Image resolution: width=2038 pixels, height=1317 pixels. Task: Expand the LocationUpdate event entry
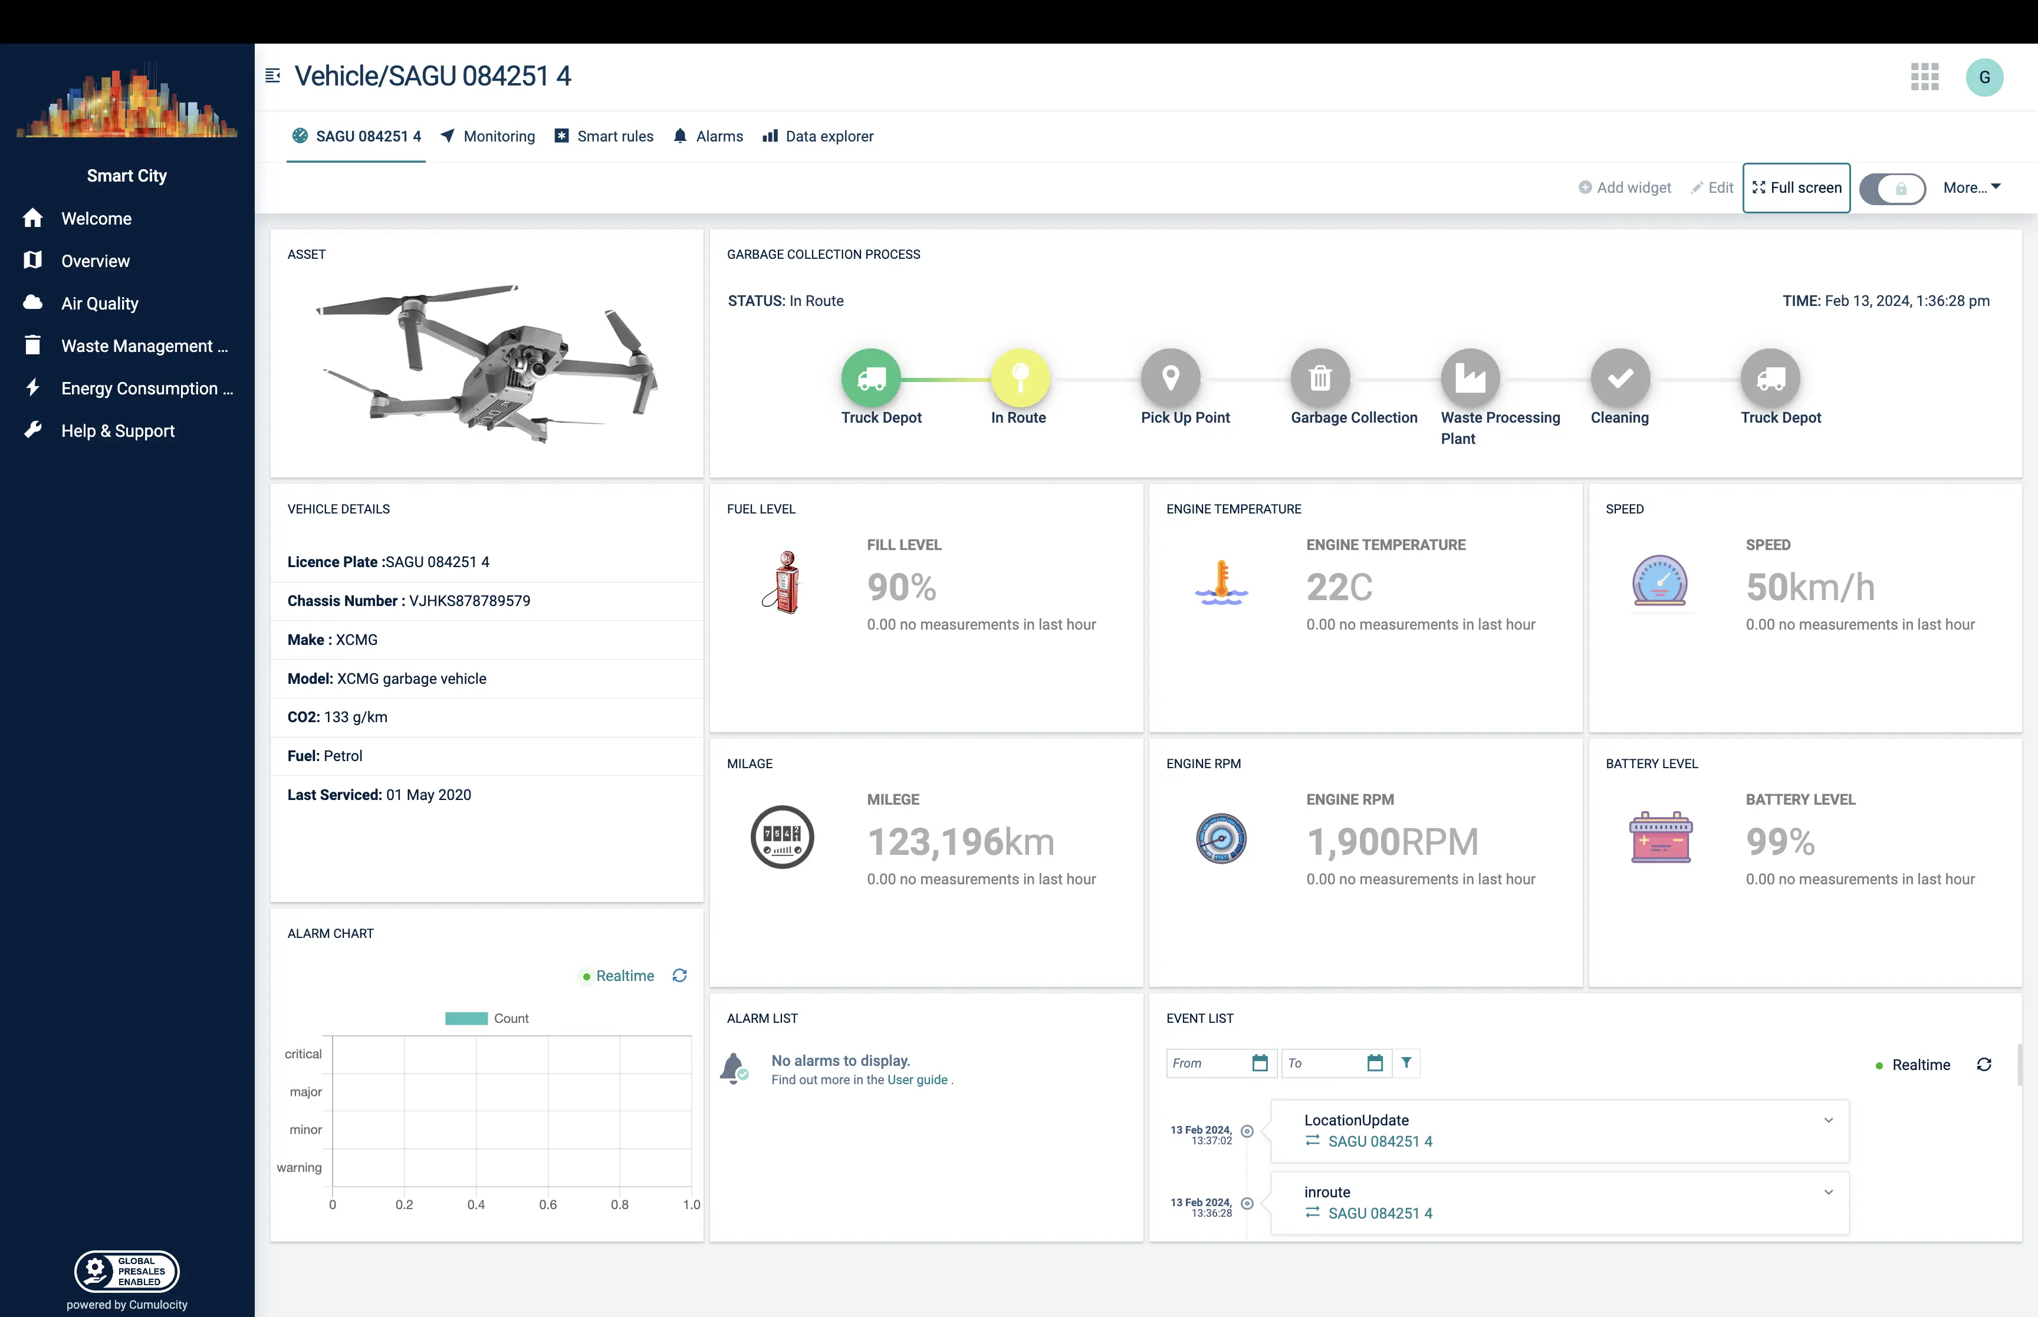pyautogui.click(x=1829, y=1120)
